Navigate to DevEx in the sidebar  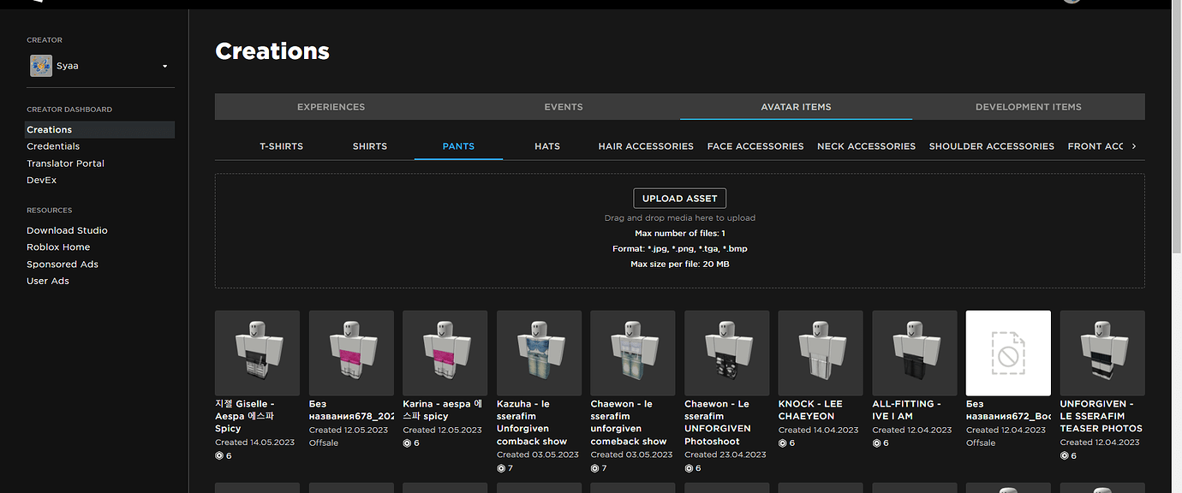[x=41, y=180]
